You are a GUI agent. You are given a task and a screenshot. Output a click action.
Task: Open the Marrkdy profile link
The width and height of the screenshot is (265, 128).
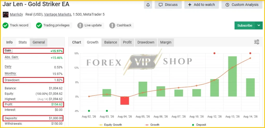click(16, 14)
